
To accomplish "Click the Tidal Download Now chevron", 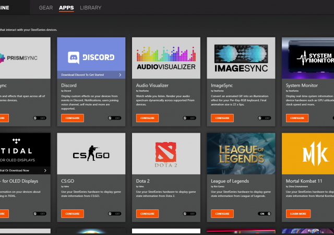I will pos(45,170).
